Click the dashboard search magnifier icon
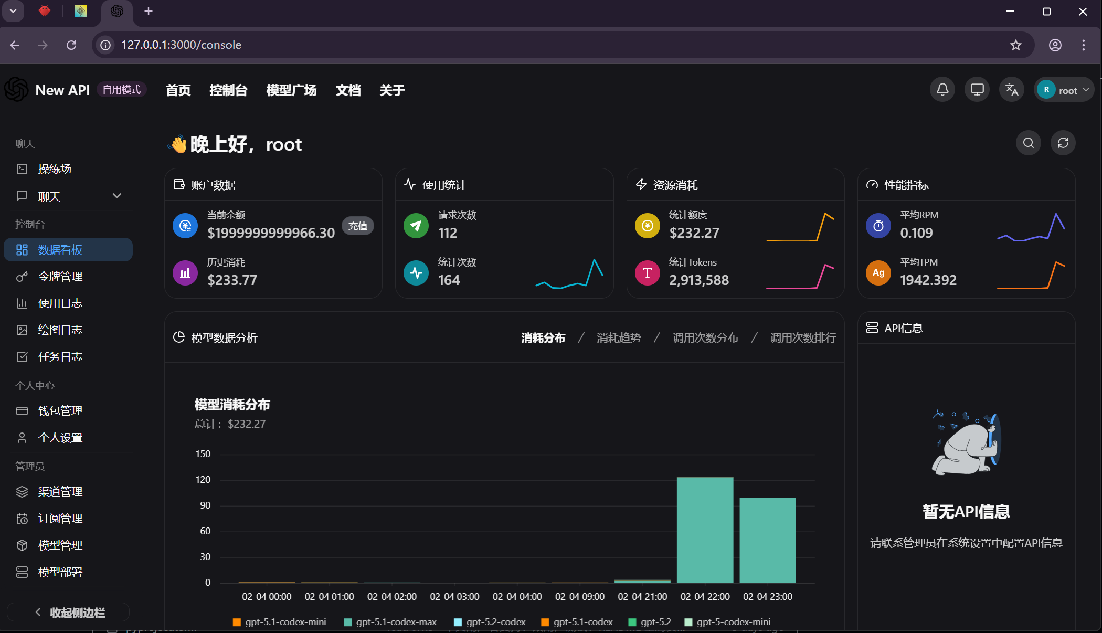1102x633 pixels. [1029, 143]
